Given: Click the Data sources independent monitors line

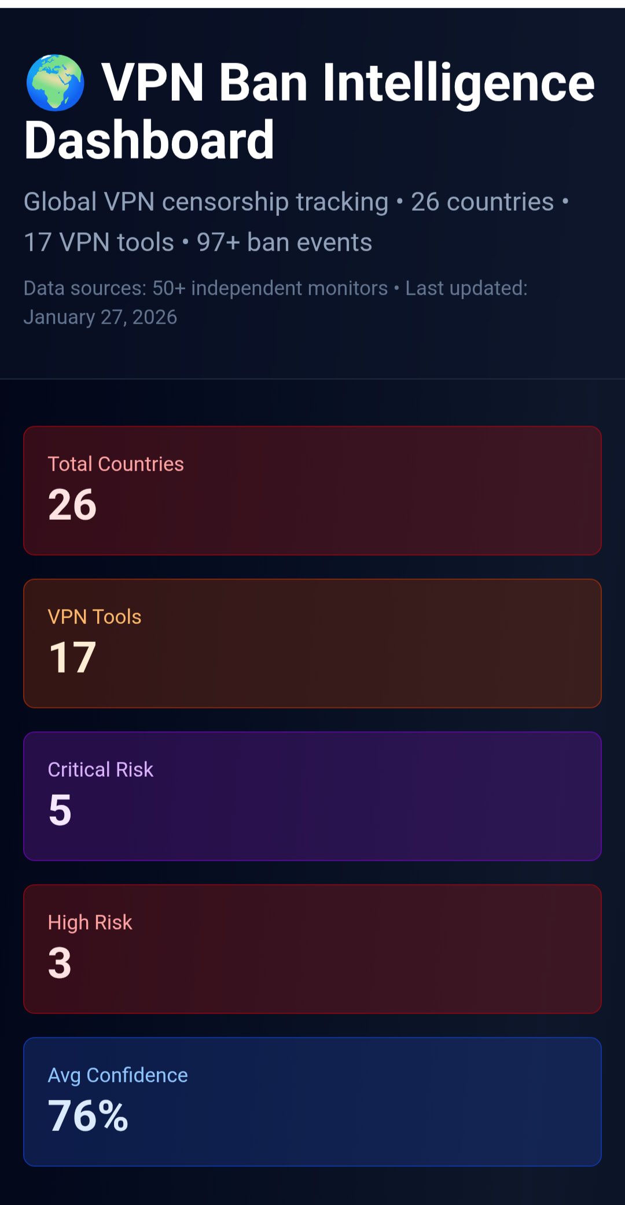Looking at the screenshot, I should tap(205, 288).
